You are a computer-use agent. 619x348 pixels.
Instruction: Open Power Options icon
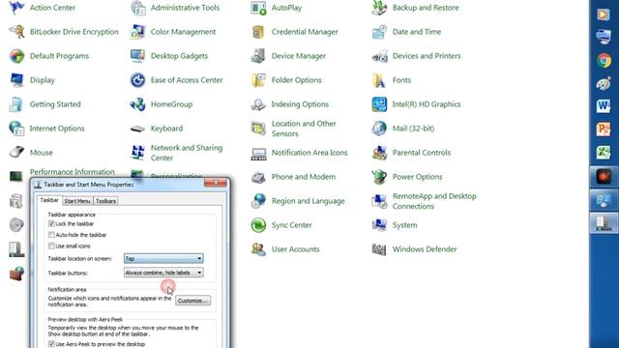point(379,177)
